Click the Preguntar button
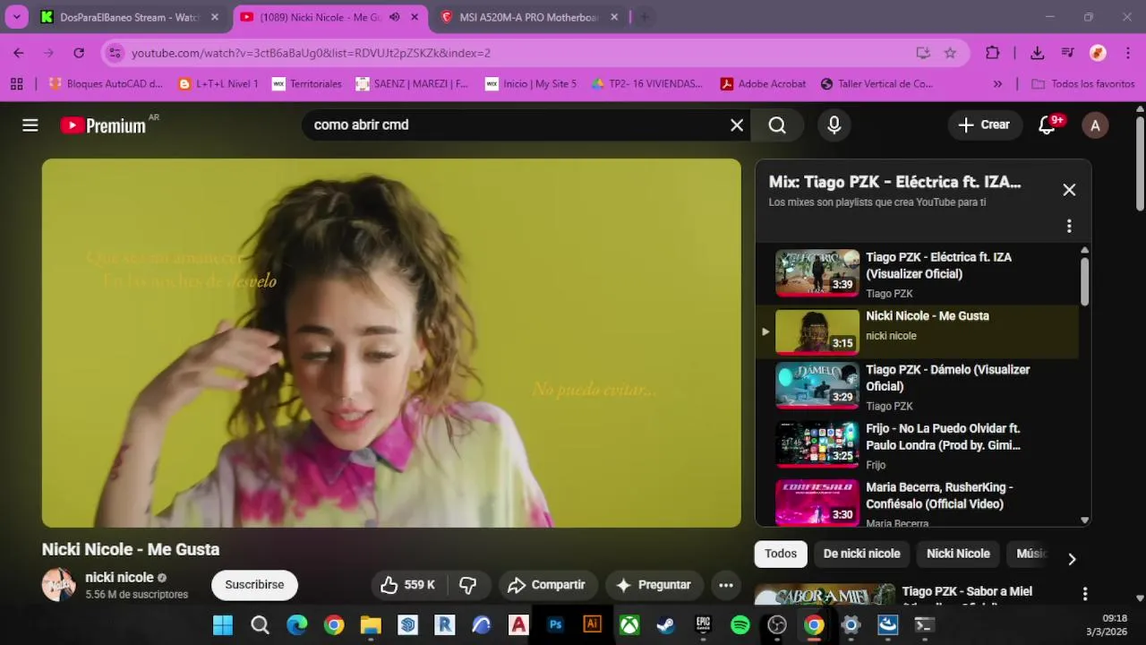The height and width of the screenshot is (645, 1146). [x=654, y=585]
